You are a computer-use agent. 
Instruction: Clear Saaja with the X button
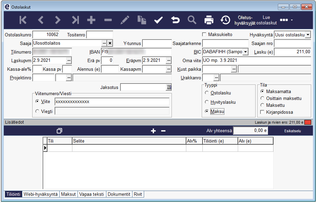coord(110,43)
